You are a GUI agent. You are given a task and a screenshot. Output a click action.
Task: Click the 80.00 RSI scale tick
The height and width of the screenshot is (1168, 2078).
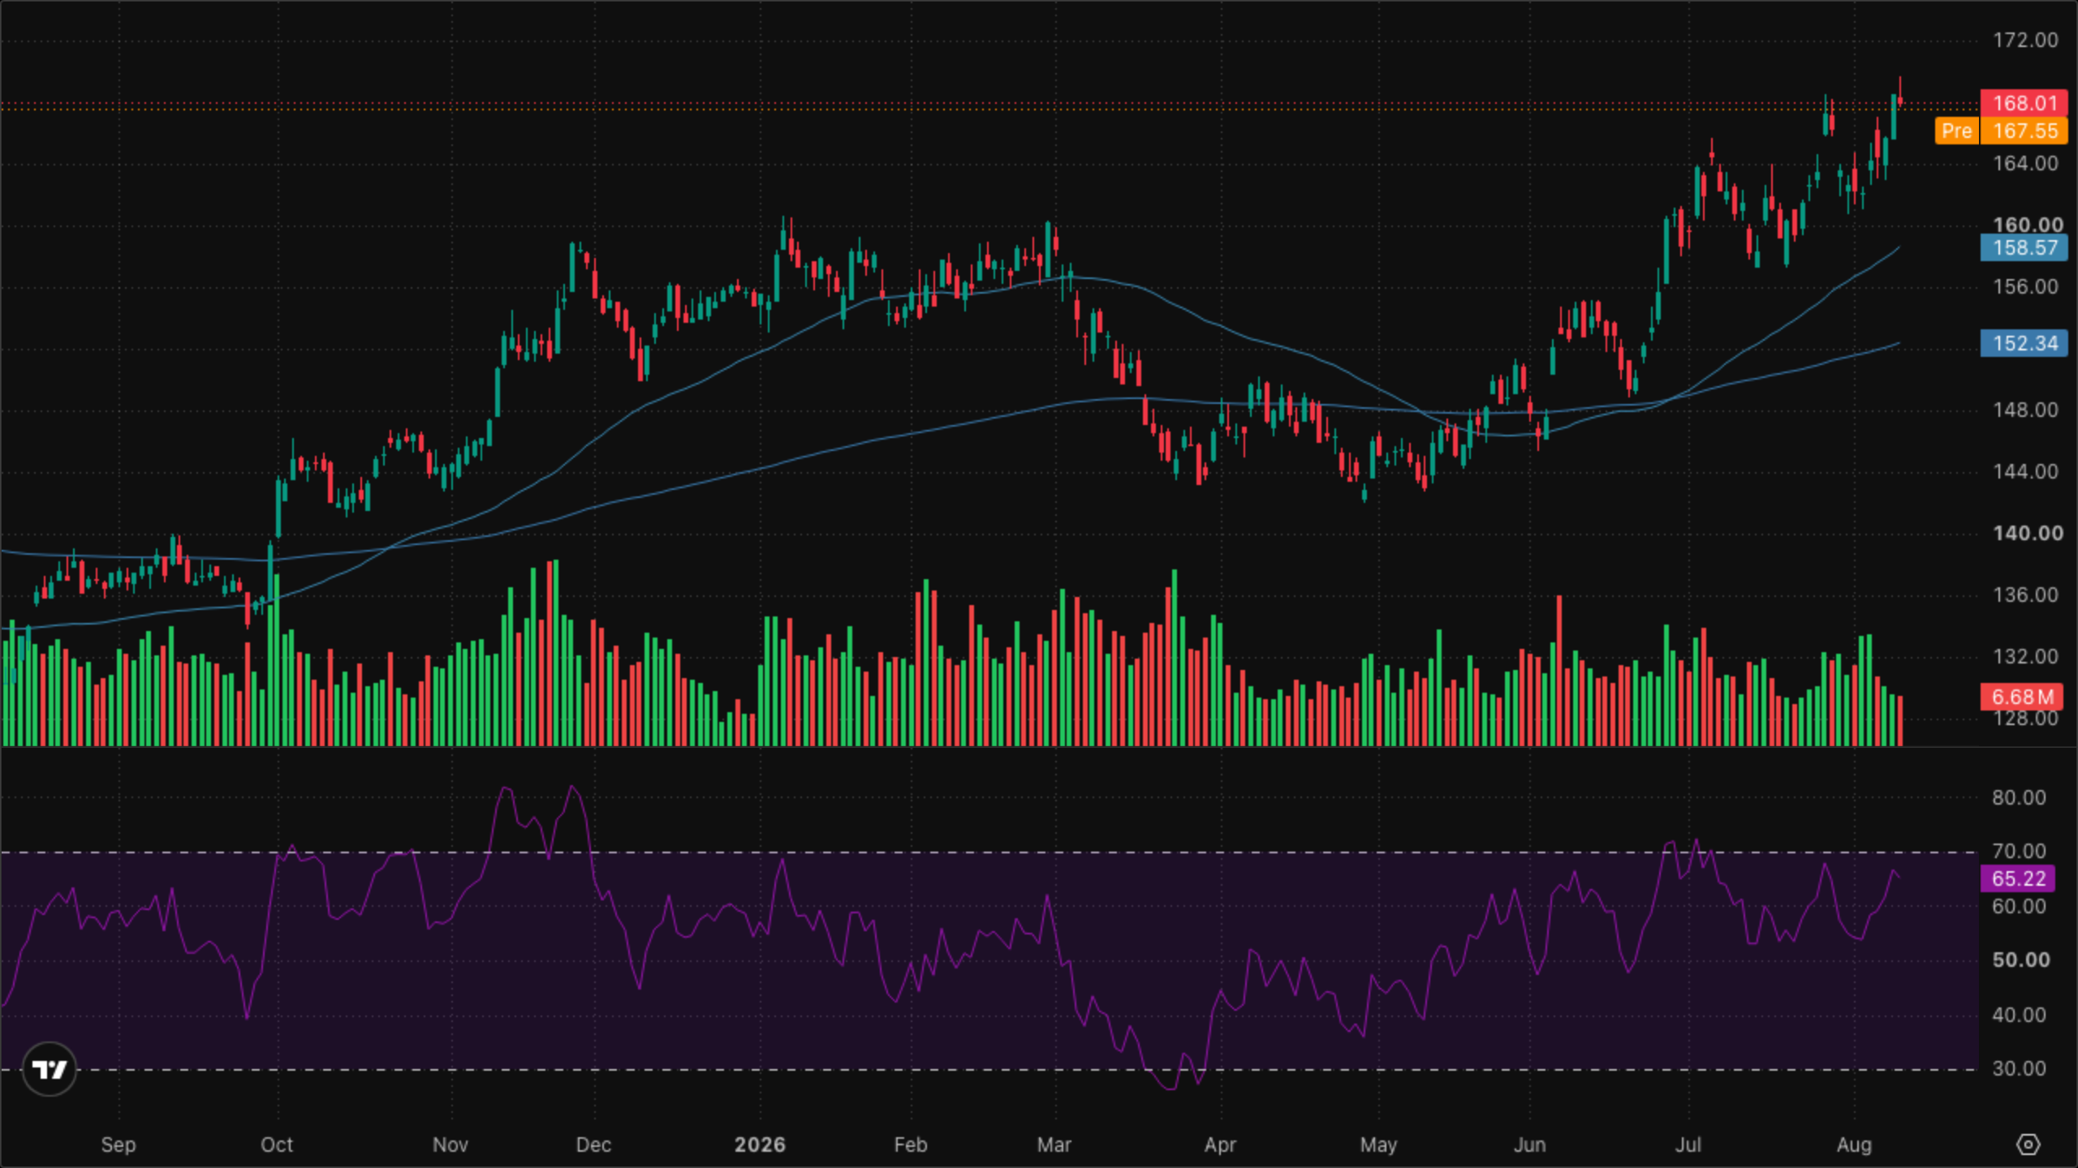tap(2018, 798)
